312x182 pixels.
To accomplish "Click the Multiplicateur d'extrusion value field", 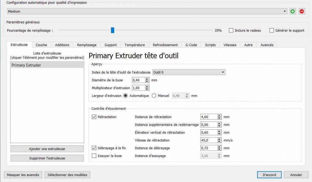I will 139,88.
